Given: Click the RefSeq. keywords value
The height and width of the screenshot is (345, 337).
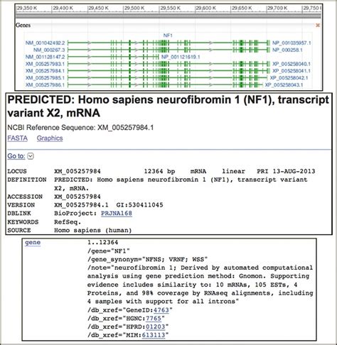Looking at the screenshot, I should pos(68,222).
